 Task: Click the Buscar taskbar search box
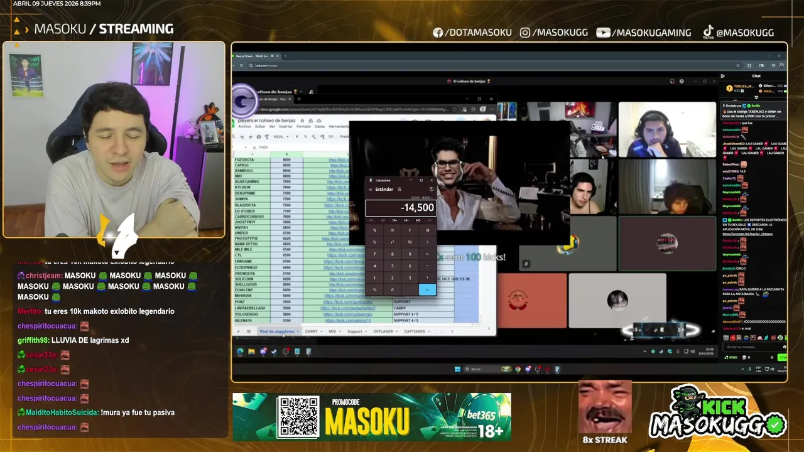click(x=488, y=369)
